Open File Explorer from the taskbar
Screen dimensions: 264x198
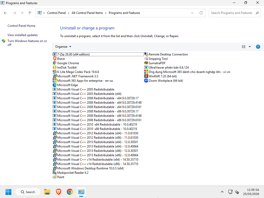(47, 192)
